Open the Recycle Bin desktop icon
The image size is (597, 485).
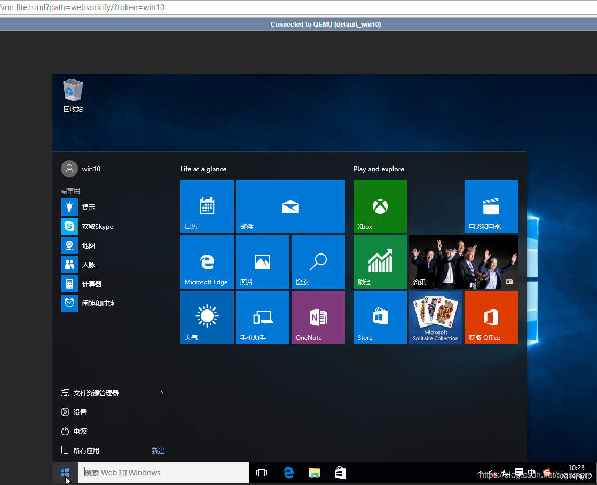73,96
